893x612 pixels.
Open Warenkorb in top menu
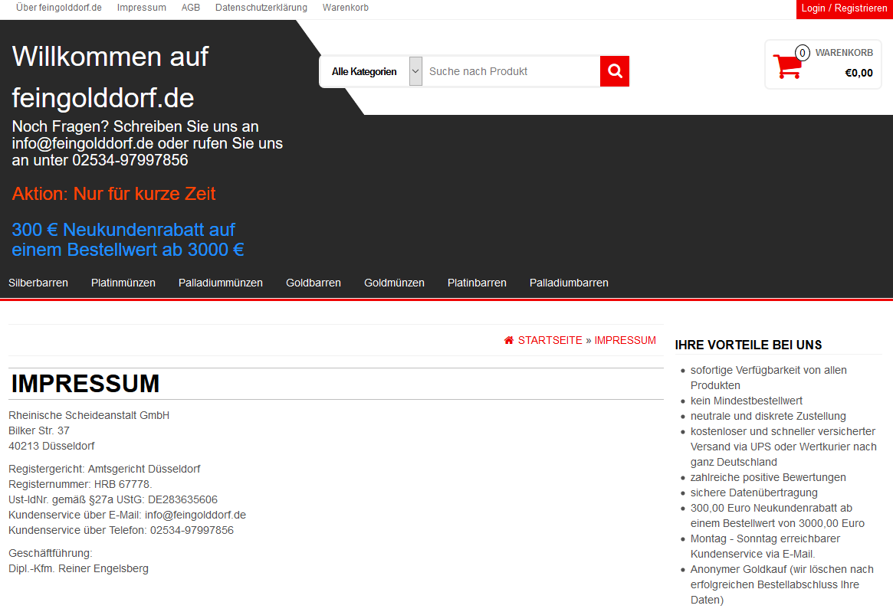346,8
